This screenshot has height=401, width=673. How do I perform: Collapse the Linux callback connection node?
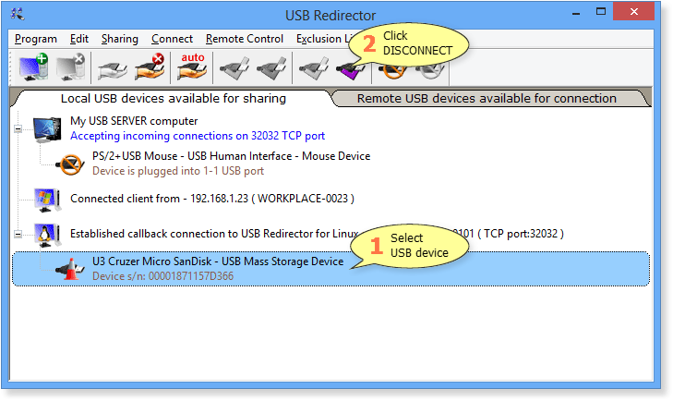click(x=18, y=234)
